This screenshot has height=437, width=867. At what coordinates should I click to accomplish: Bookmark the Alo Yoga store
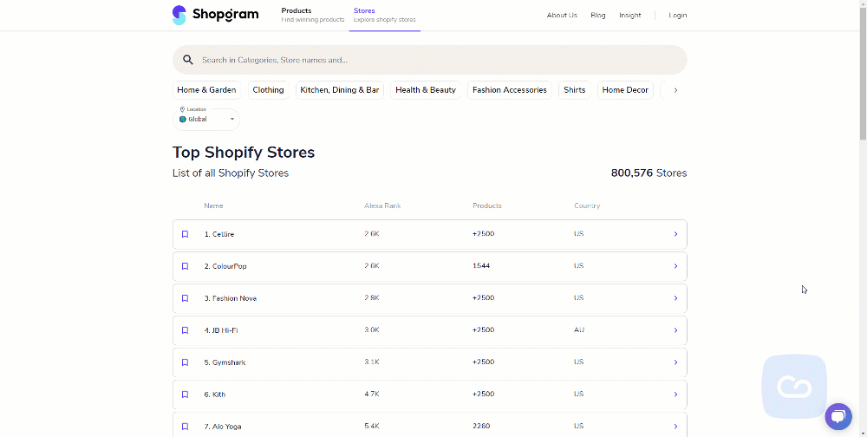pos(186,427)
